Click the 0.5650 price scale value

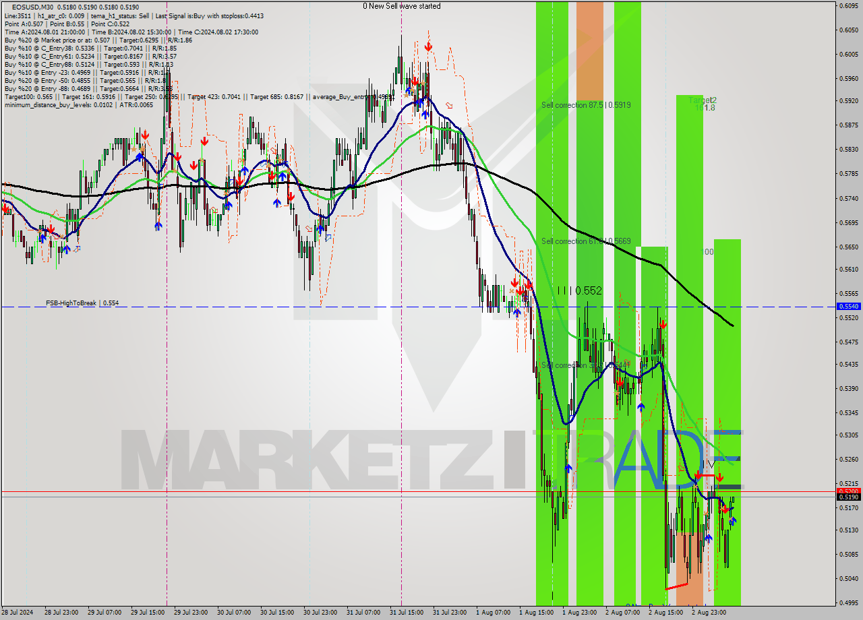tap(848, 247)
